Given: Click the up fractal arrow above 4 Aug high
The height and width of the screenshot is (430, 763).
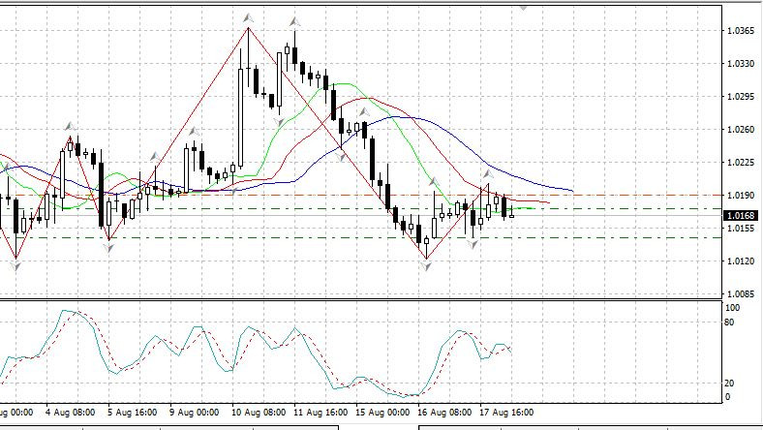Looking at the screenshot, I should (69, 126).
